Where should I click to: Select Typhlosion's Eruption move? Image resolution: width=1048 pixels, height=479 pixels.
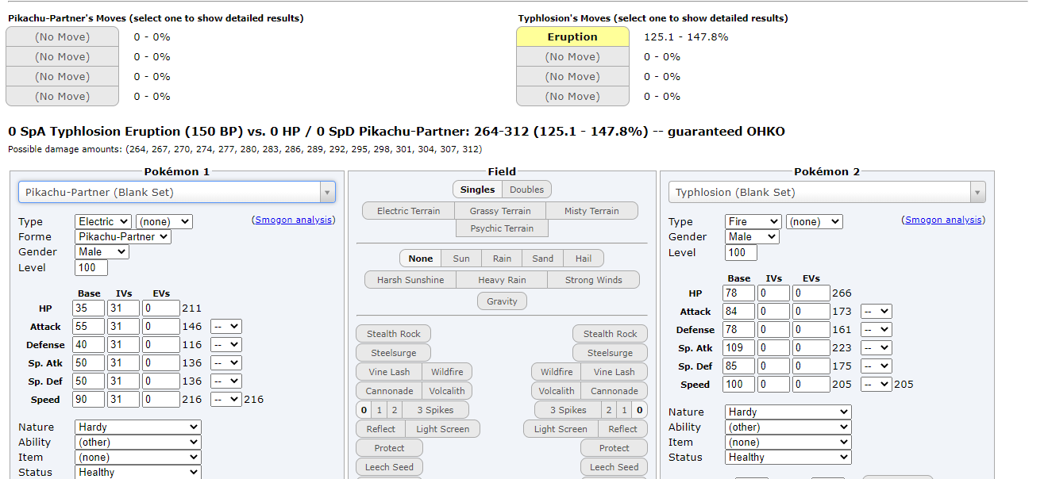572,36
